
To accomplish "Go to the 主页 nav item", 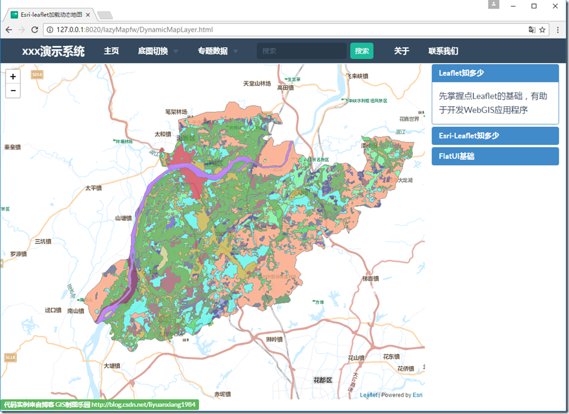I will coord(111,51).
